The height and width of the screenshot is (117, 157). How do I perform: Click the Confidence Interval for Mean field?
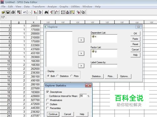(83, 96)
